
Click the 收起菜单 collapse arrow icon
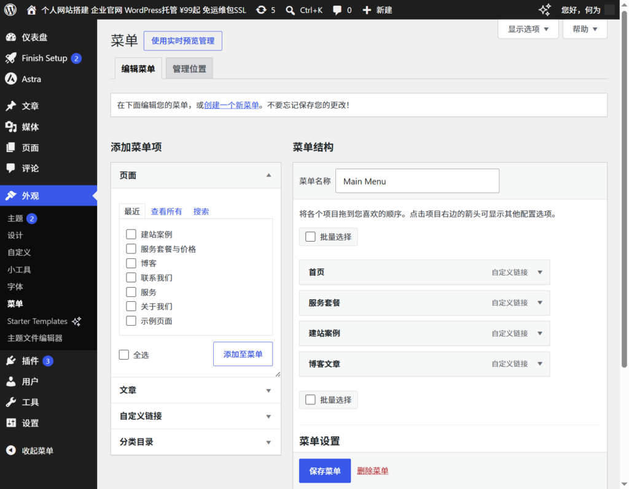[x=11, y=450]
